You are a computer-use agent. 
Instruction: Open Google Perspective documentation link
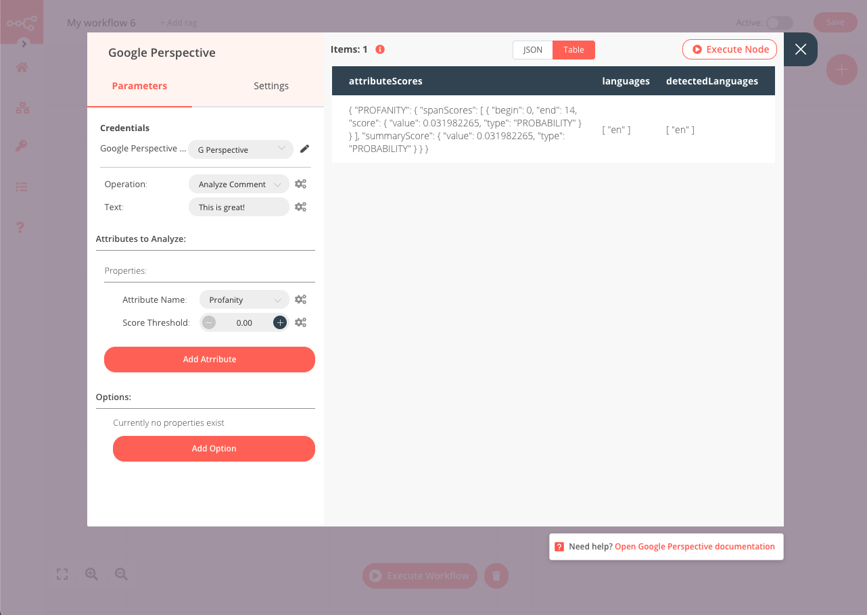pyautogui.click(x=695, y=547)
